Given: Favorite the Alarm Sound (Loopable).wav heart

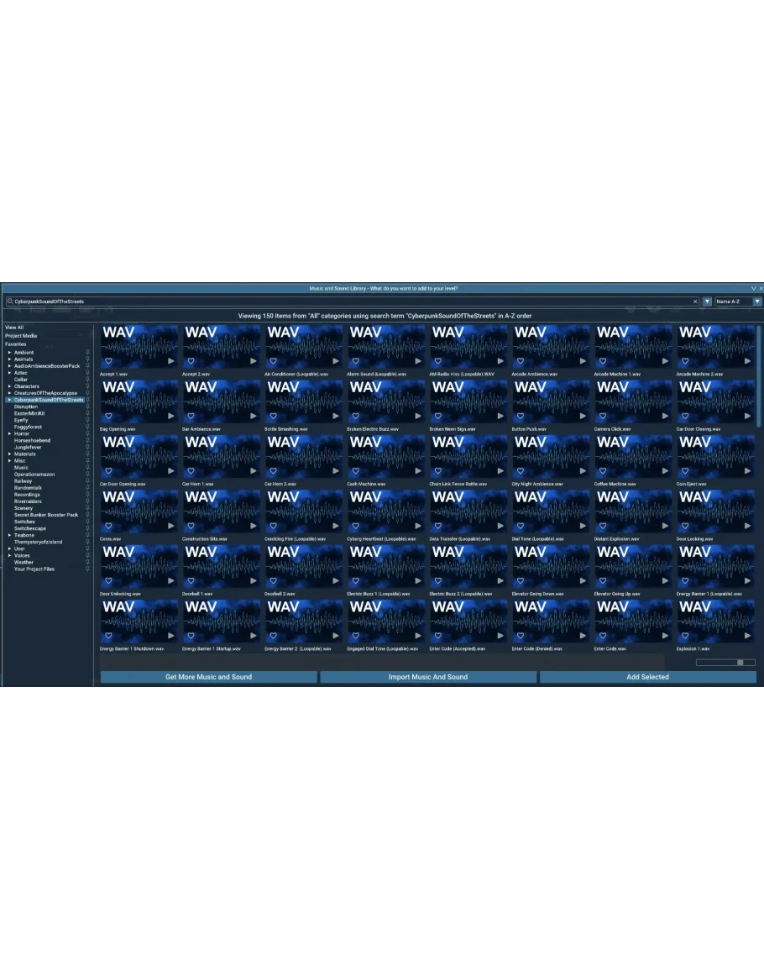Looking at the screenshot, I should click(x=355, y=361).
